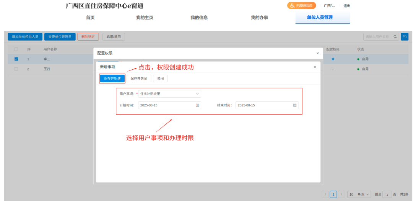
Task: Click the 无障碍阅读 accessibility button
Action: tap(302, 6)
